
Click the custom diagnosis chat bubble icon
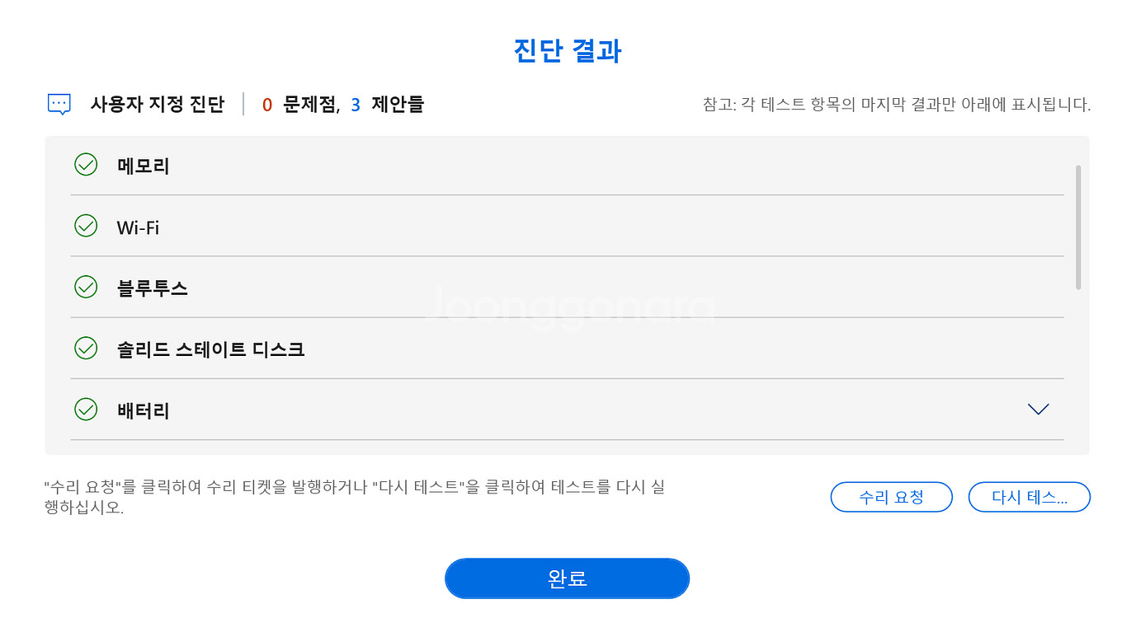tap(59, 104)
